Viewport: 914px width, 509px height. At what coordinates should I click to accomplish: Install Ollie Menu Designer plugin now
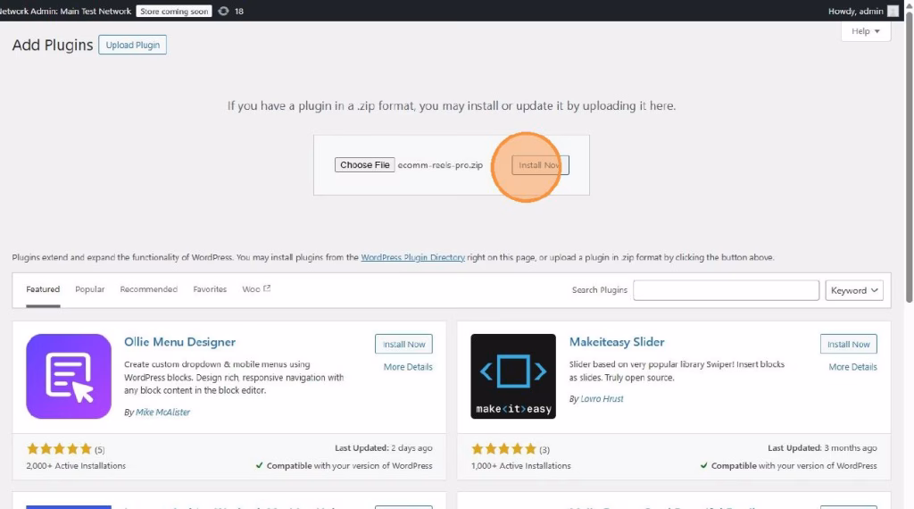403,344
